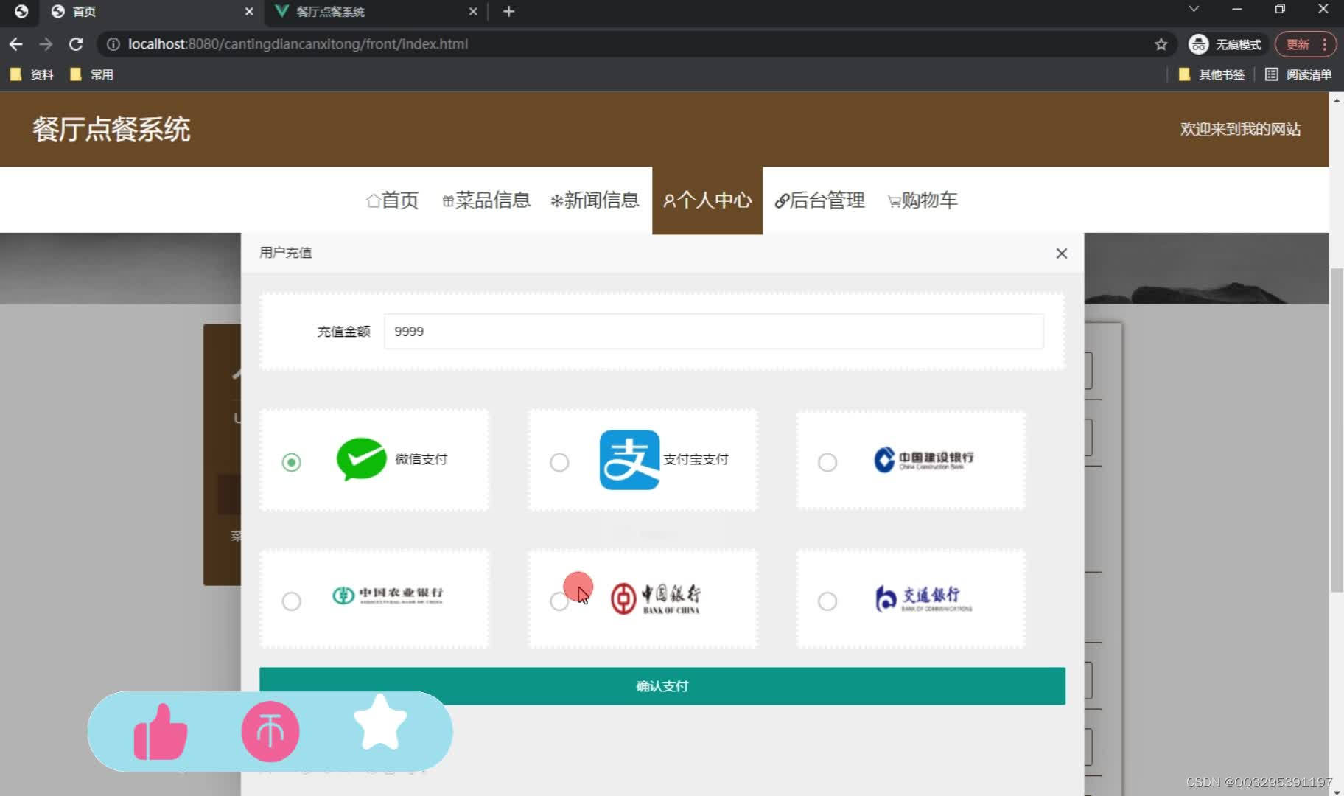Screen dimensions: 1344x796
Task: Select the Agricultural Bank of China radio button
Action: tap(291, 601)
